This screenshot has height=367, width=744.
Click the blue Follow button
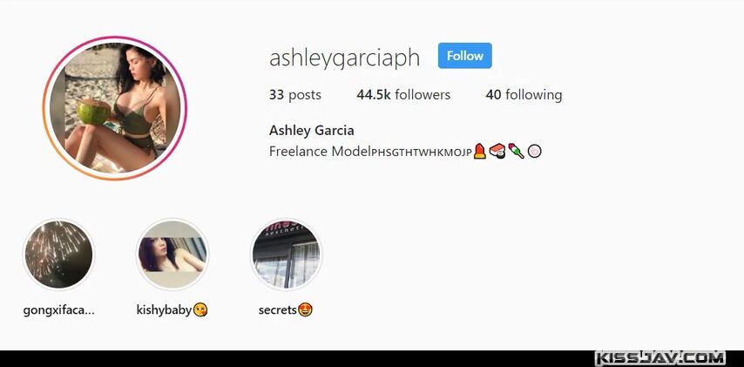(x=464, y=56)
